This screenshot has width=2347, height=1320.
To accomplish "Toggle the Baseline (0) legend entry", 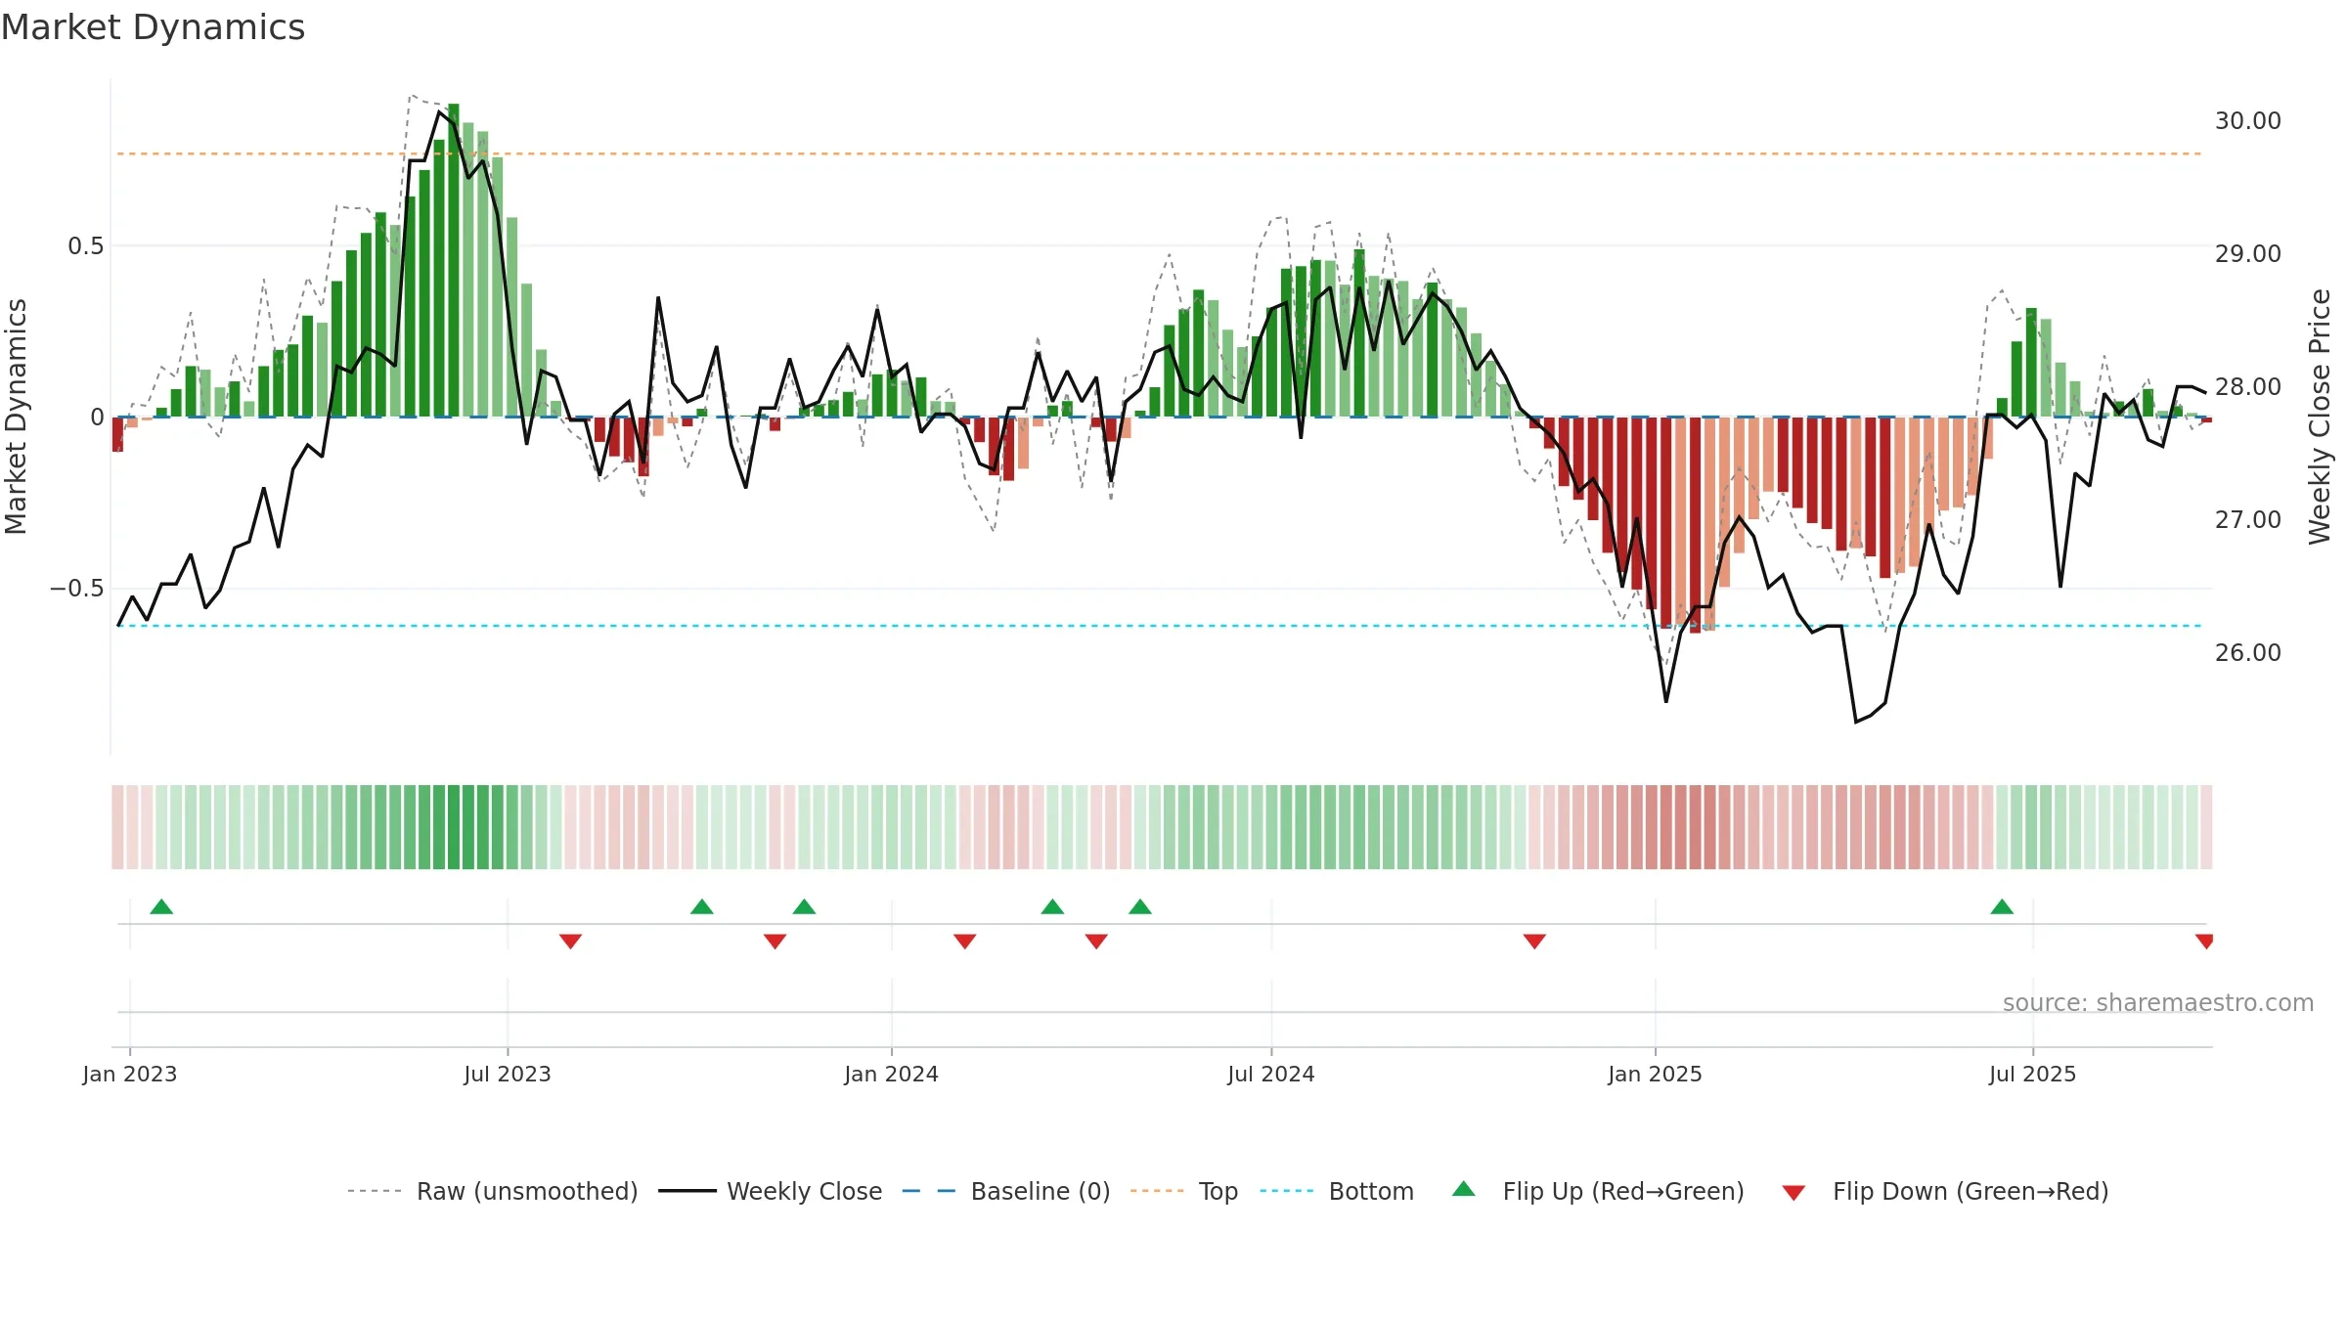I will [x=1005, y=1191].
